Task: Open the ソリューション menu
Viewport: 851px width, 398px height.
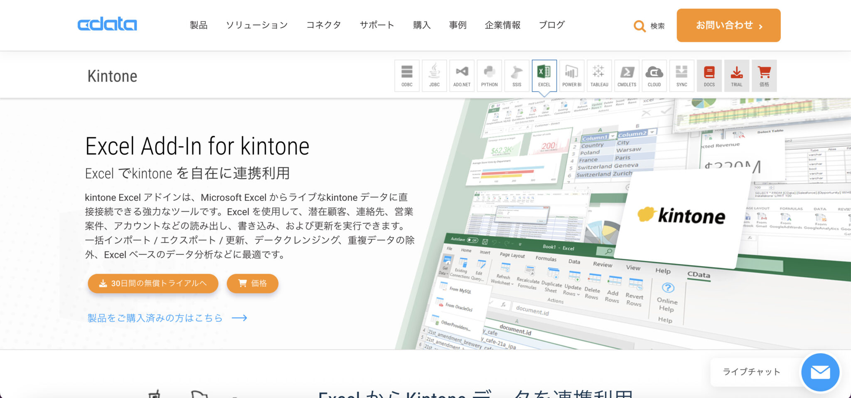Action: coord(257,25)
